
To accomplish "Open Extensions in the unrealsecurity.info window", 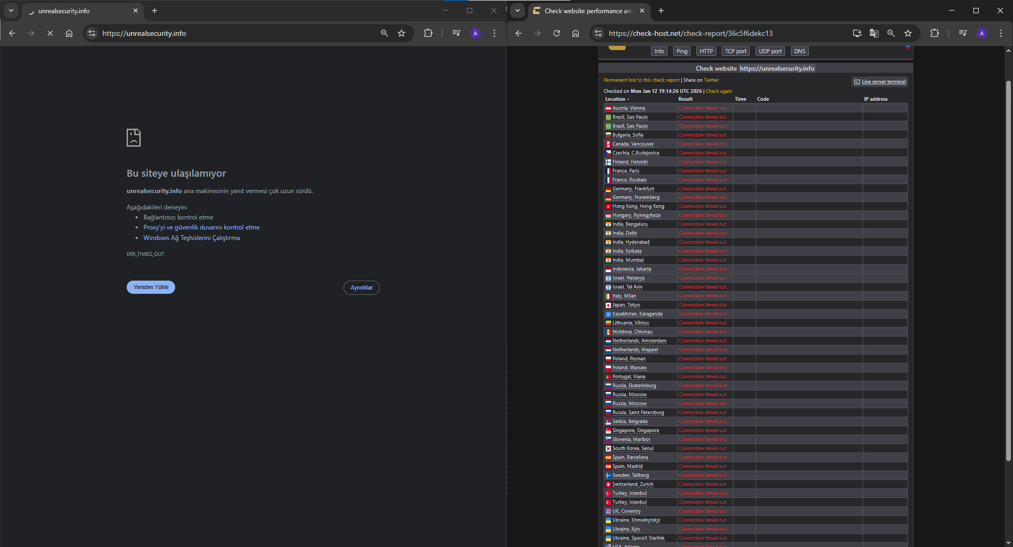I will click(x=428, y=33).
